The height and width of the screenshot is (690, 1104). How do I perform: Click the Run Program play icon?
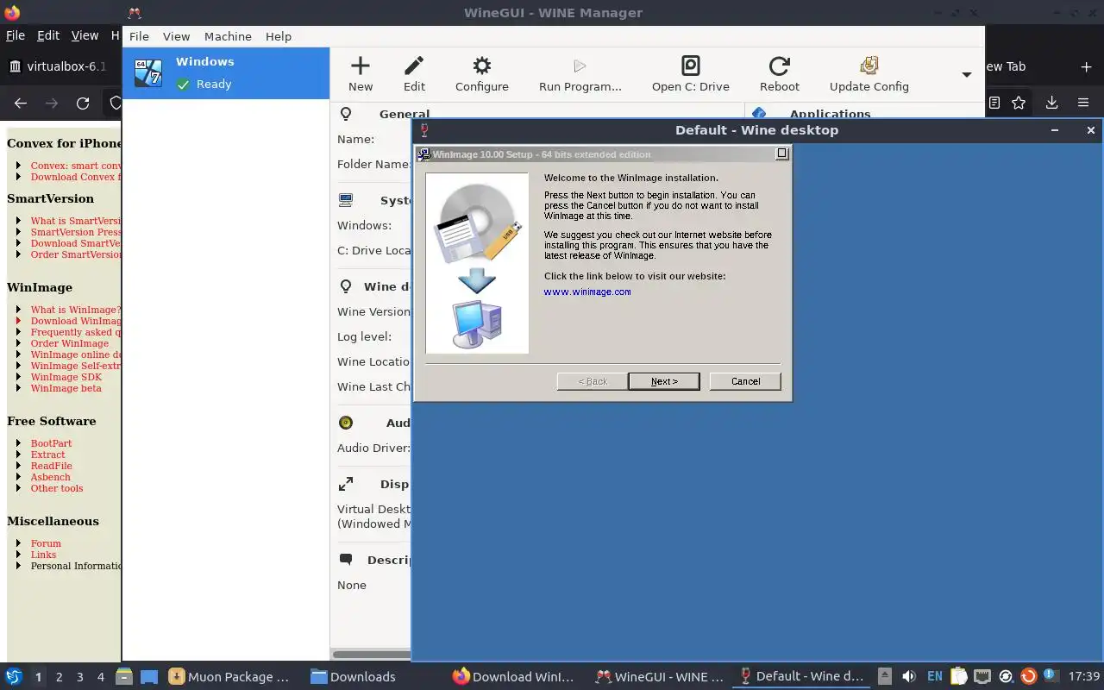click(x=580, y=66)
